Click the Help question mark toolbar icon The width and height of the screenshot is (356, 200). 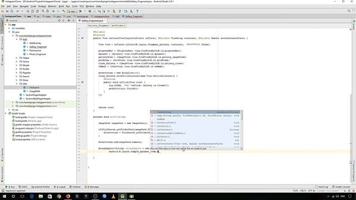coord(137,11)
